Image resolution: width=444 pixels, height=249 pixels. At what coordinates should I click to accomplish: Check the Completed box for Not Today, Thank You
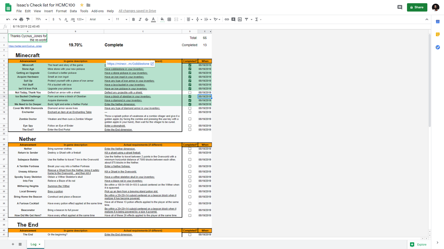pos(190,93)
